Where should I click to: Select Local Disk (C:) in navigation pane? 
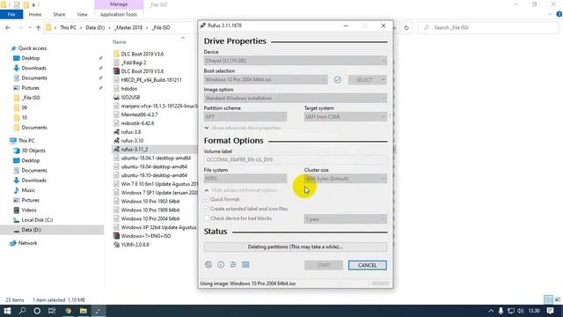coord(37,220)
